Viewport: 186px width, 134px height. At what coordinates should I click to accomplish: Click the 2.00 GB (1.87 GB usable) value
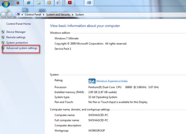(x=103, y=92)
